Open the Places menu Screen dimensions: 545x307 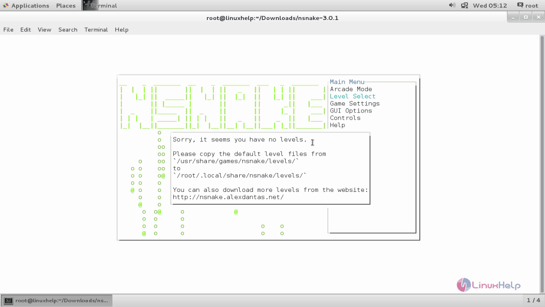pos(66,6)
